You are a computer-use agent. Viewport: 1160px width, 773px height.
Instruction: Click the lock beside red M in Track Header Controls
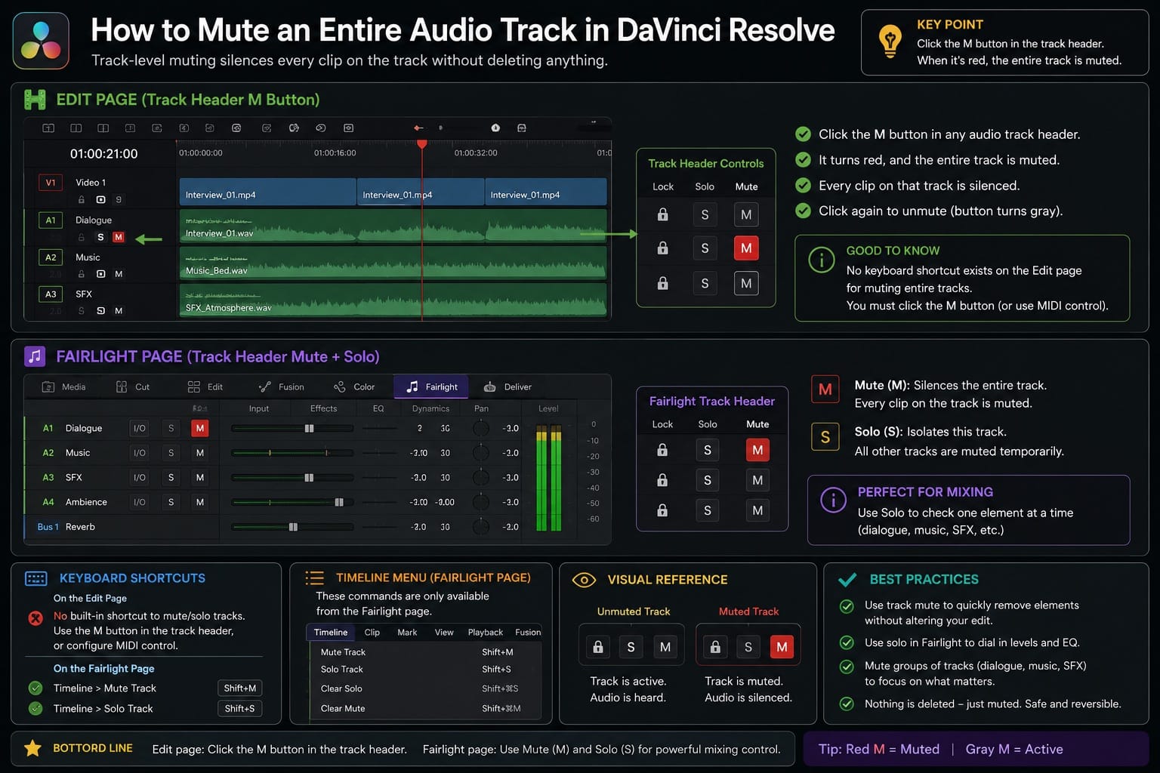pyautogui.click(x=662, y=248)
